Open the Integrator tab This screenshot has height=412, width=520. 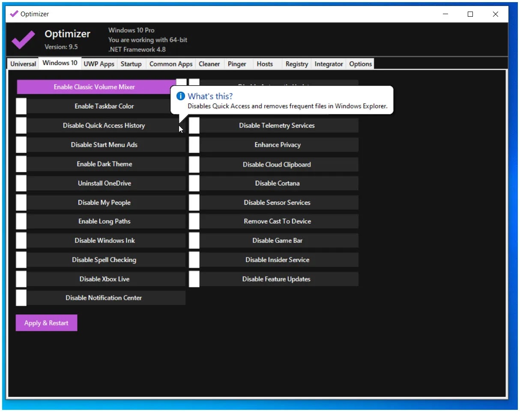[329, 64]
